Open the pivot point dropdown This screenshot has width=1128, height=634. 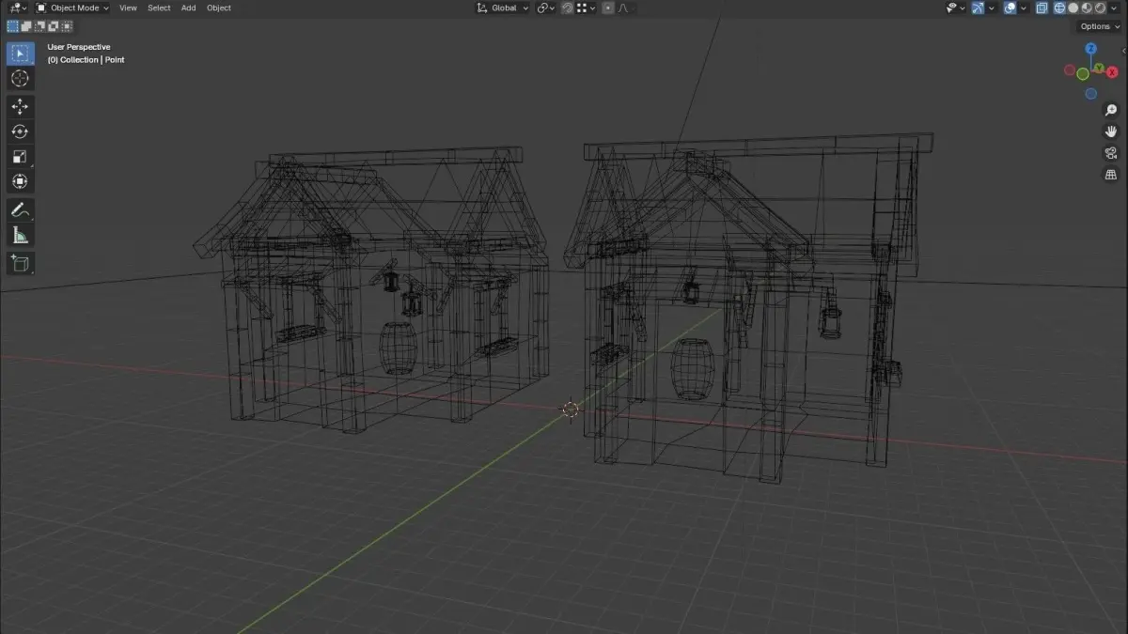[x=546, y=8]
